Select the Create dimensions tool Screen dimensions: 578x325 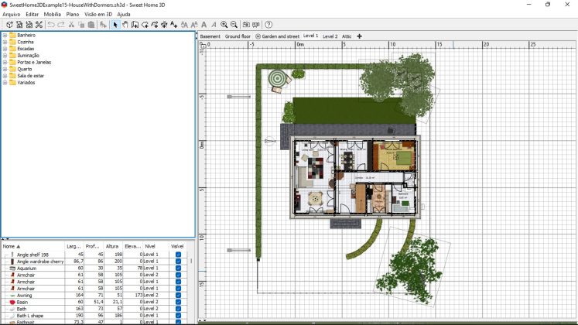[x=164, y=25]
